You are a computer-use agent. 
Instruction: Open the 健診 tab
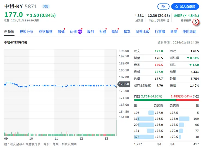point(115,32)
